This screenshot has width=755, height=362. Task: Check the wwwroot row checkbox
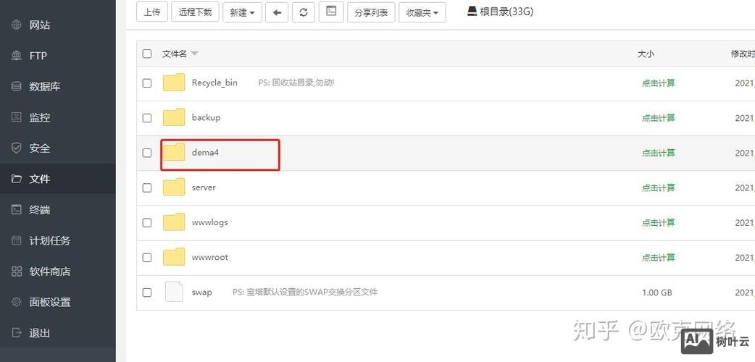(147, 258)
